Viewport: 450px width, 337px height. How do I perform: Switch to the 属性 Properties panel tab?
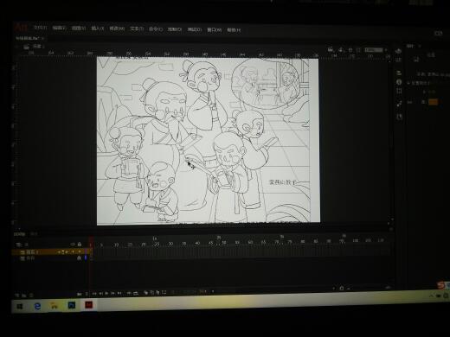(x=410, y=46)
